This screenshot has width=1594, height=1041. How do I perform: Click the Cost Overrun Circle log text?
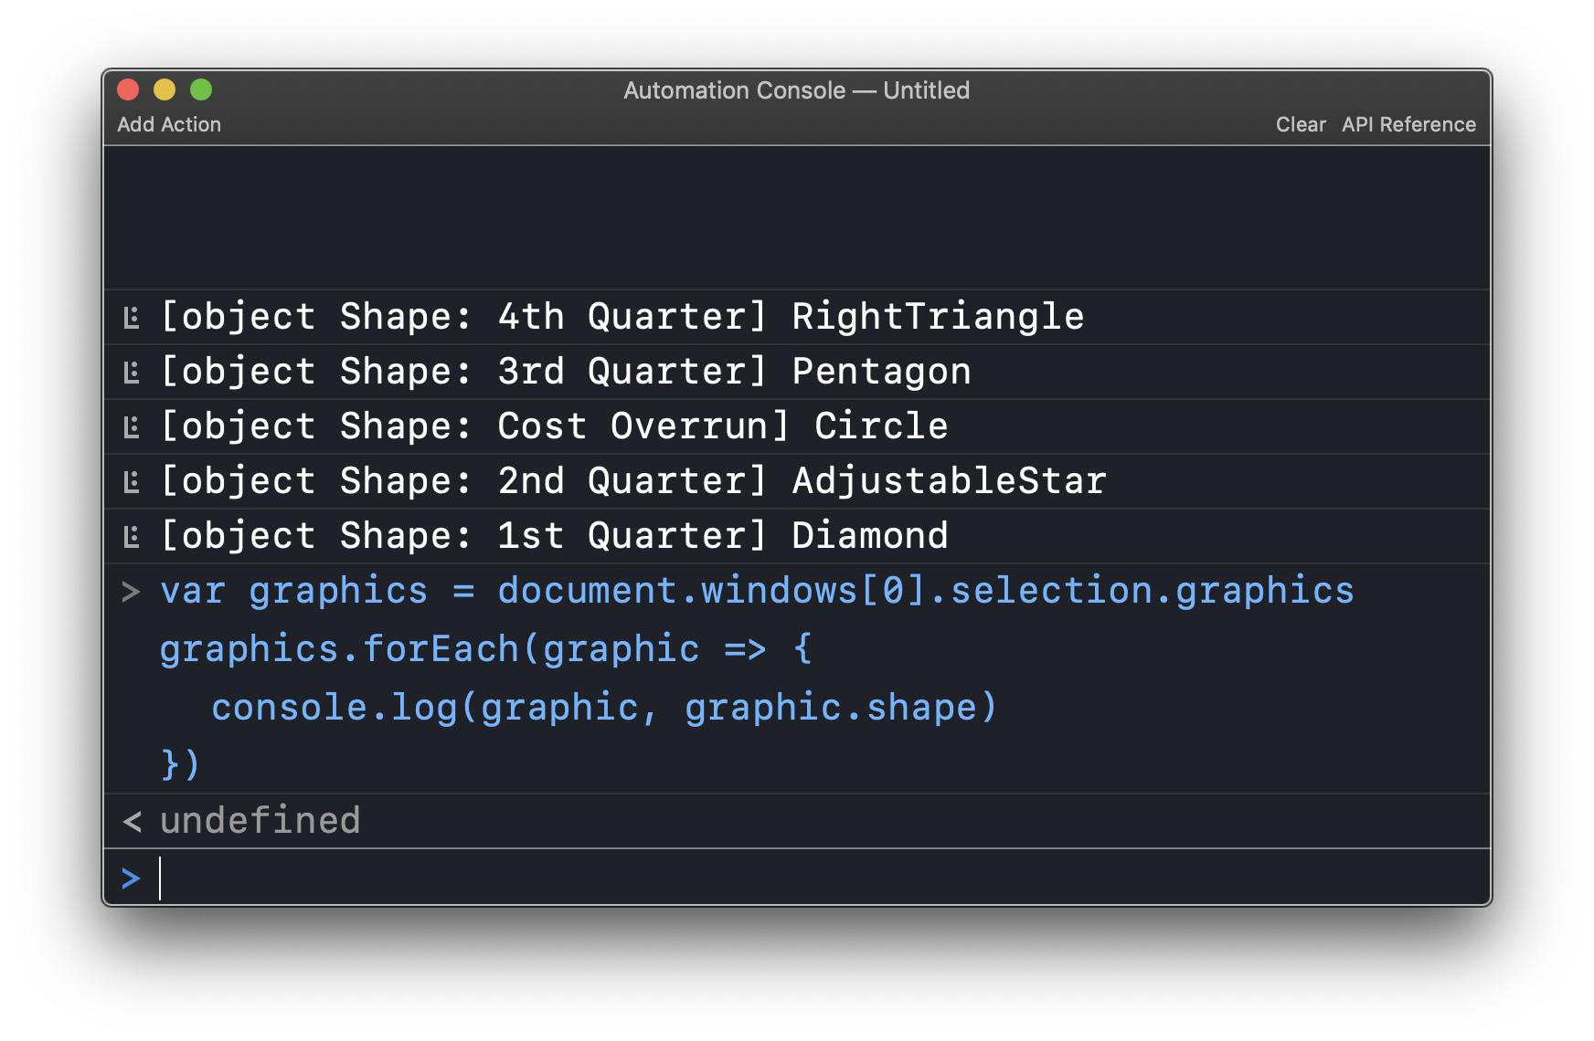point(554,426)
